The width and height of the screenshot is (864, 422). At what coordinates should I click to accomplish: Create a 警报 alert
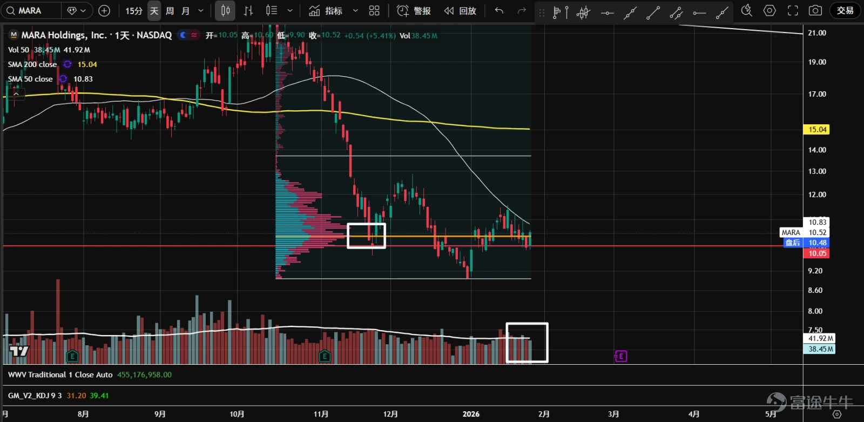coord(414,11)
